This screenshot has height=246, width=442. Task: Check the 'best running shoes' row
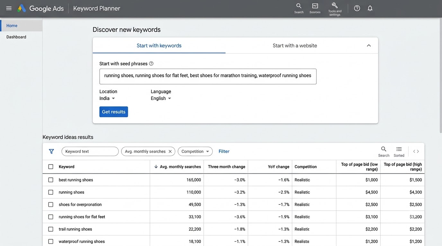tap(51, 180)
